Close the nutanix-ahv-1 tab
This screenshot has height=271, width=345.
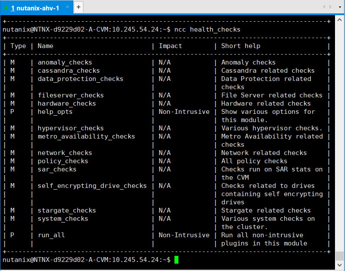[x=67, y=7]
